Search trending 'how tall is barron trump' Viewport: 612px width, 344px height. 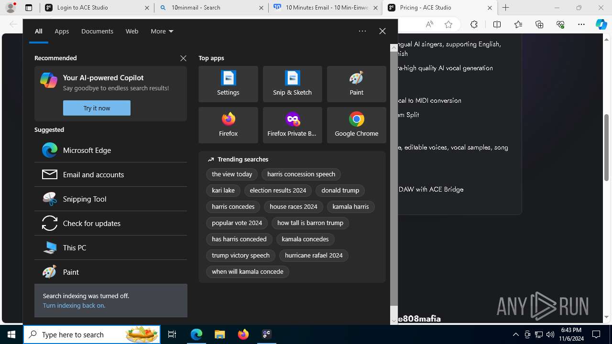click(x=310, y=223)
